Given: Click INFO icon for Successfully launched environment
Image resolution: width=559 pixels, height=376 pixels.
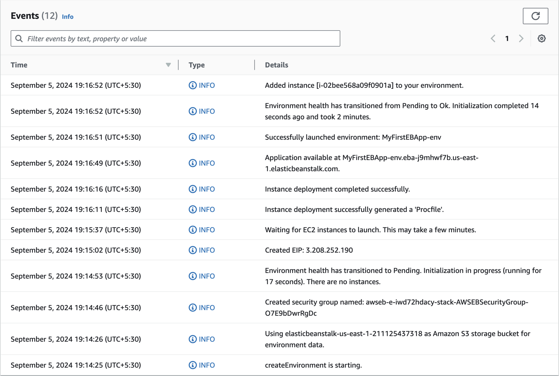Looking at the screenshot, I should [192, 137].
